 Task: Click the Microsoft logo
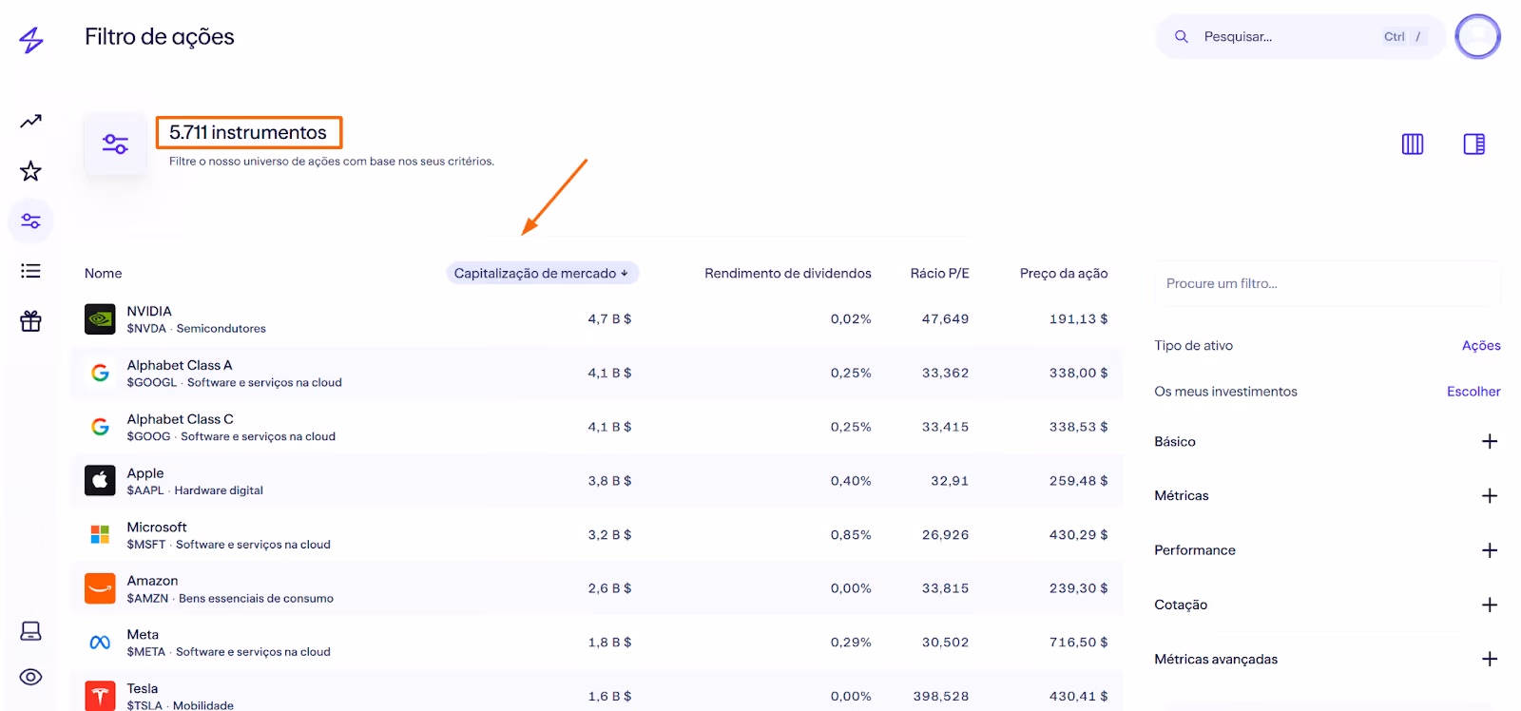[100, 534]
